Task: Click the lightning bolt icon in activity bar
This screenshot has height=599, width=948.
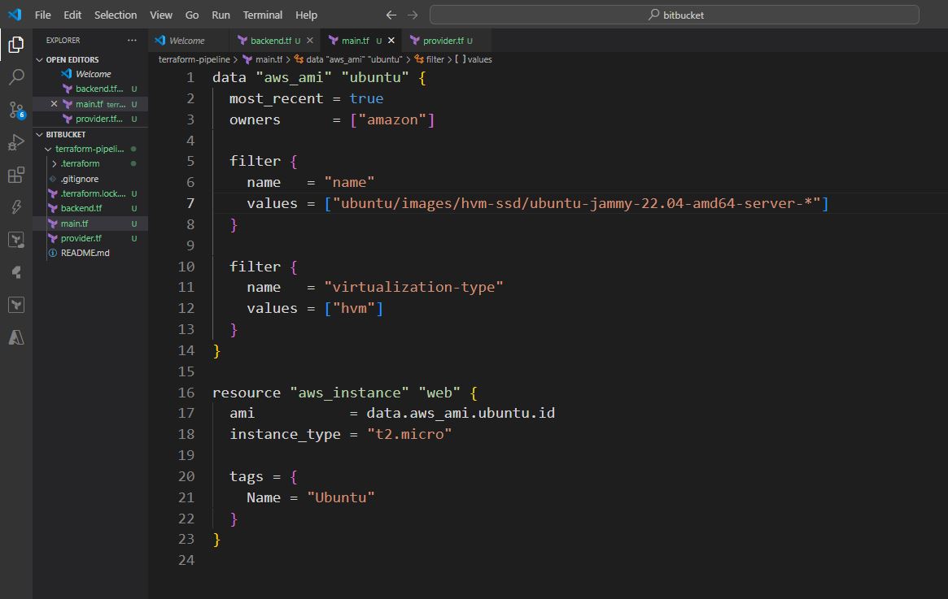Action: tap(15, 207)
